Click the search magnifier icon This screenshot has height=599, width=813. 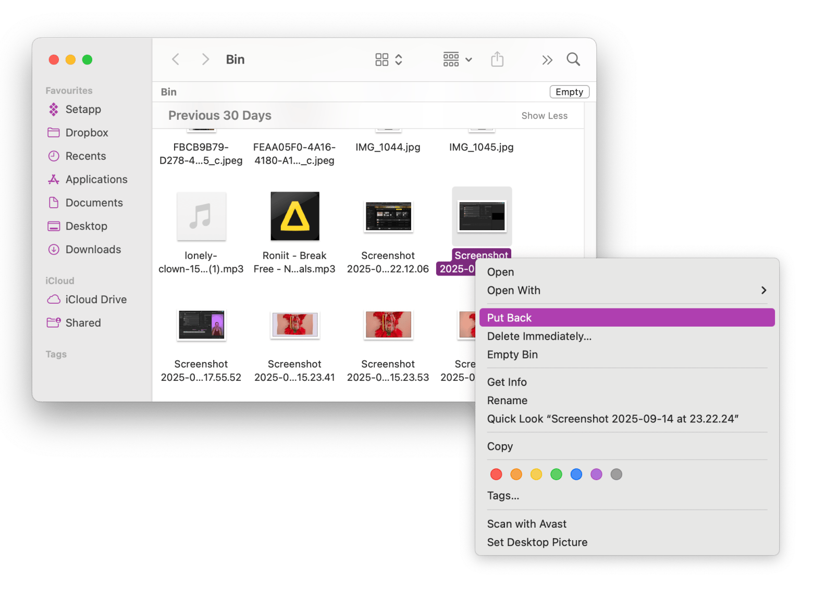[573, 59]
